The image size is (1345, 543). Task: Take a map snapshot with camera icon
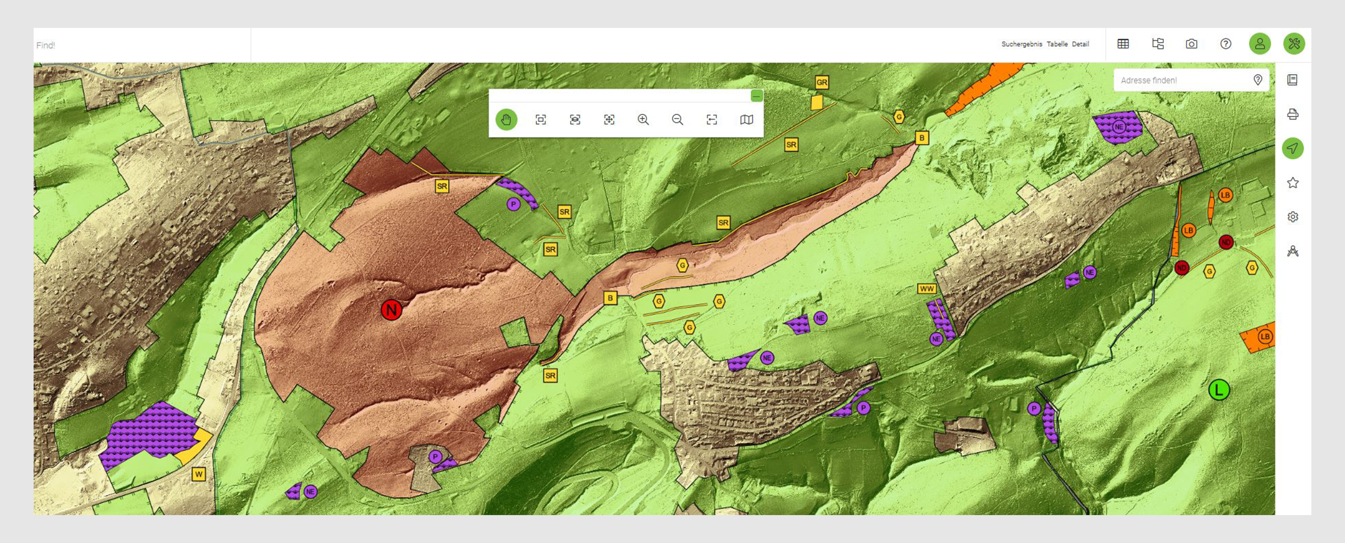point(1191,44)
